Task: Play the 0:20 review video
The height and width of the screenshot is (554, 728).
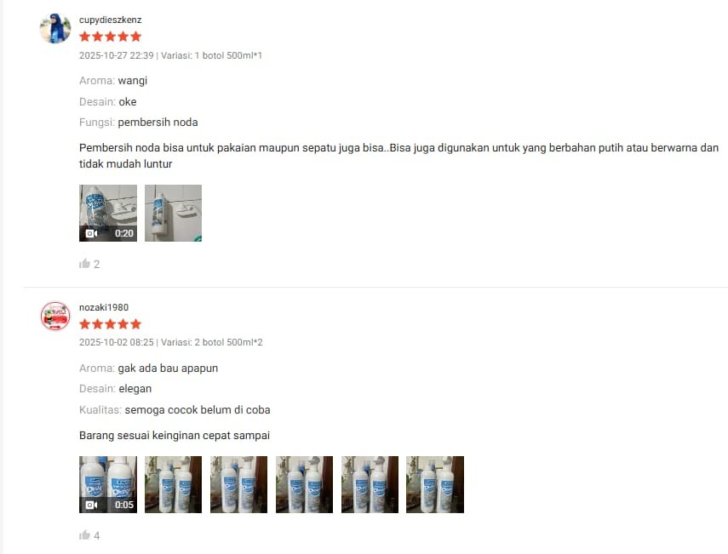Action: (108, 213)
